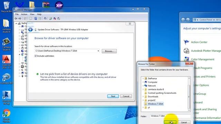The height and width of the screenshot is (124, 221).
Task: Select the yt folder in tree
Action: (149, 107)
